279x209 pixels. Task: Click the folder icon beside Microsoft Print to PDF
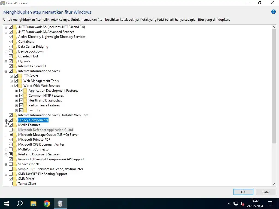(x=15, y=140)
